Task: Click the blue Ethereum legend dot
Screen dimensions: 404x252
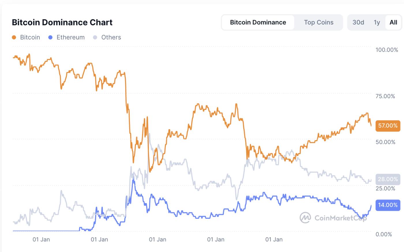Action: 51,37
